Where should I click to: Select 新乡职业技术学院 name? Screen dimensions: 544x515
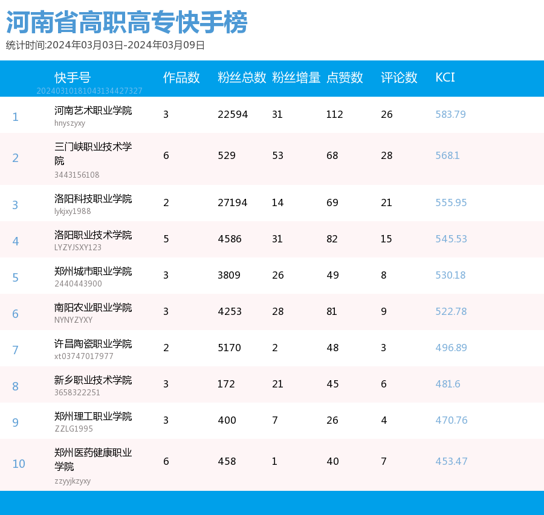click(x=93, y=380)
